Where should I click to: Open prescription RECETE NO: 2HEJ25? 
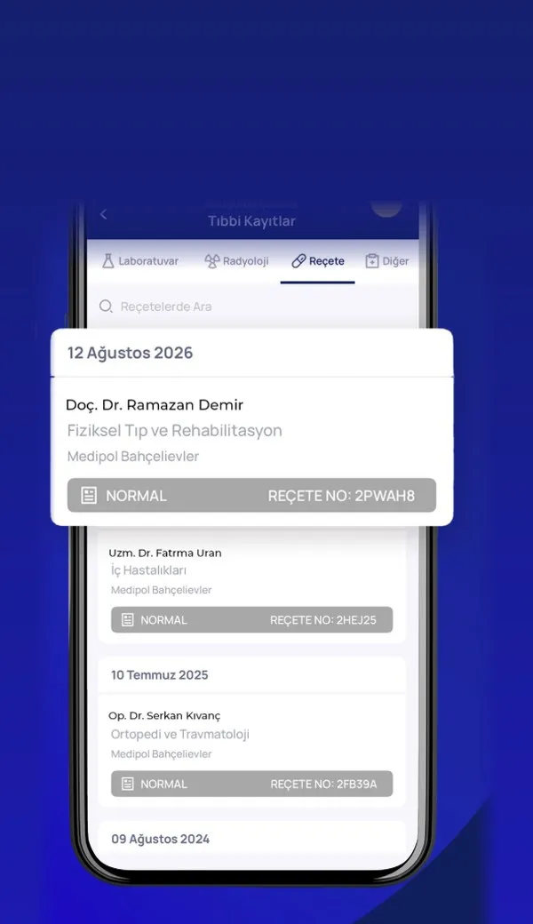click(251, 620)
